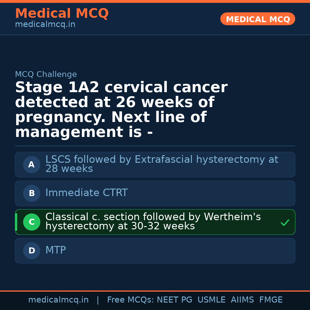Screen dimensions: 310x310
Task: Select the letter B option circle
Action: (32, 193)
